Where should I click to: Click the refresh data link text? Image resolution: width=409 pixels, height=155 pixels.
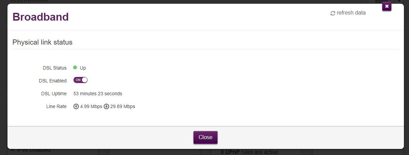[351, 13]
